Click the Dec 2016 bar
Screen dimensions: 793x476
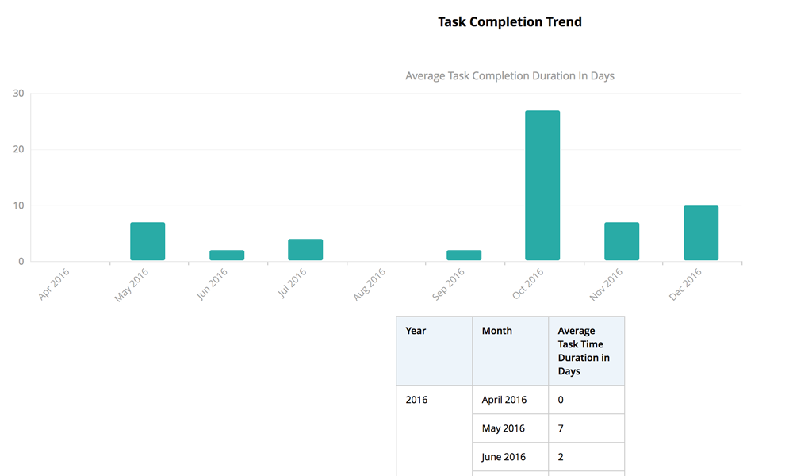(701, 233)
